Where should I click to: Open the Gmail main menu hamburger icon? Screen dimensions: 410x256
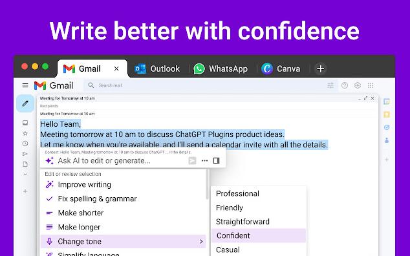tap(25, 85)
